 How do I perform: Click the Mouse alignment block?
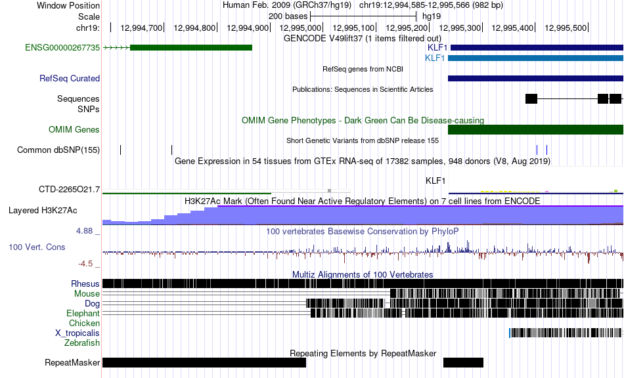pyautogui.click(x=505, y=293)
